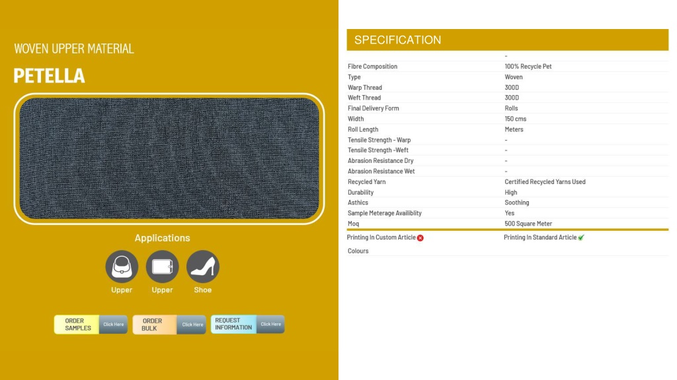This screenshot has width=677, height=380.
Task: Click the red cross beside Custom Article
Action: 420,237
